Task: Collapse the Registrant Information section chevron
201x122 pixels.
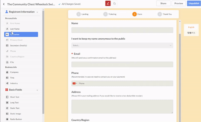Action: [x=37, y=12]
